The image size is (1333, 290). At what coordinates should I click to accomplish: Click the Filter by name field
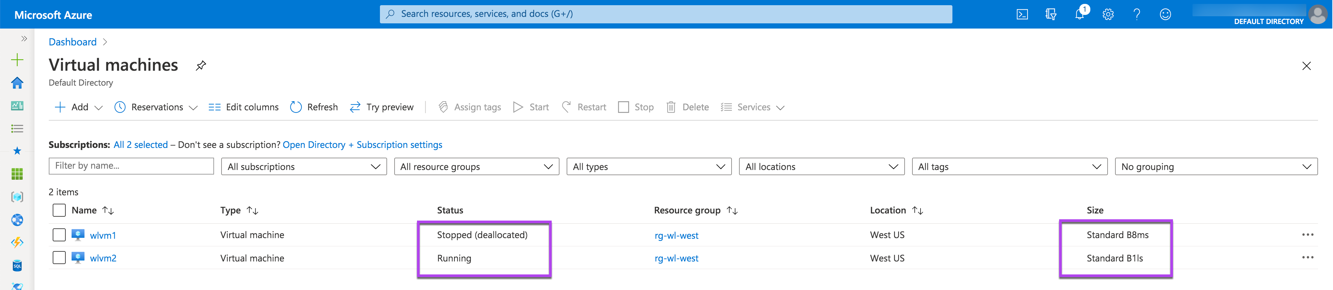pyautogui.click(x=131, y=166)
